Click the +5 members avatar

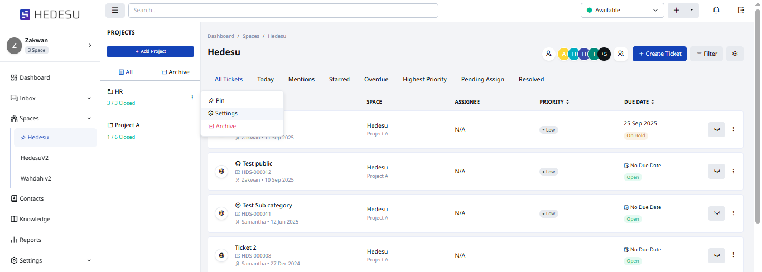click(604, 54)
